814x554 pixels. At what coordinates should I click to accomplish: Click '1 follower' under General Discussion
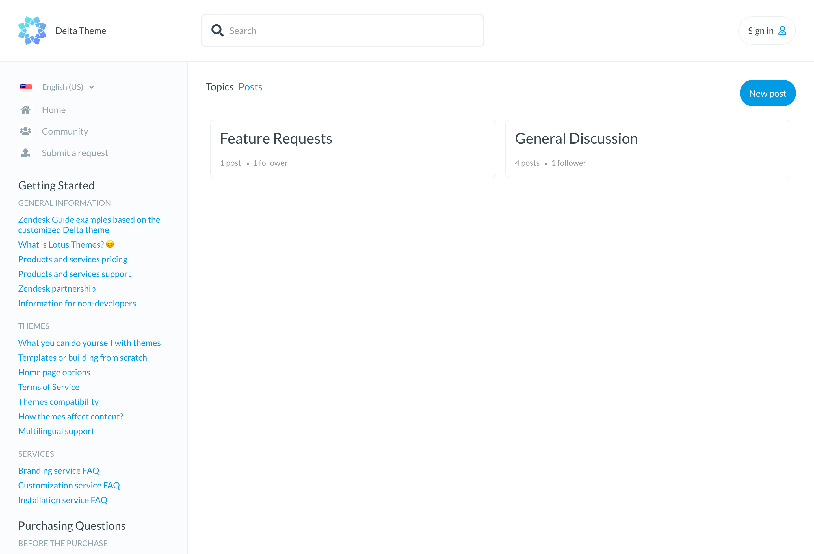(x=568, y=163)
